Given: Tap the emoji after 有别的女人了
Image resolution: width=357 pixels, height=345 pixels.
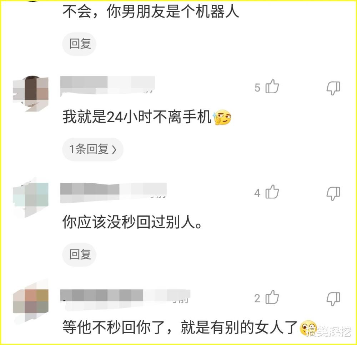Looking at the screenshot, I should pyautogui.click(x=309, y=328).
